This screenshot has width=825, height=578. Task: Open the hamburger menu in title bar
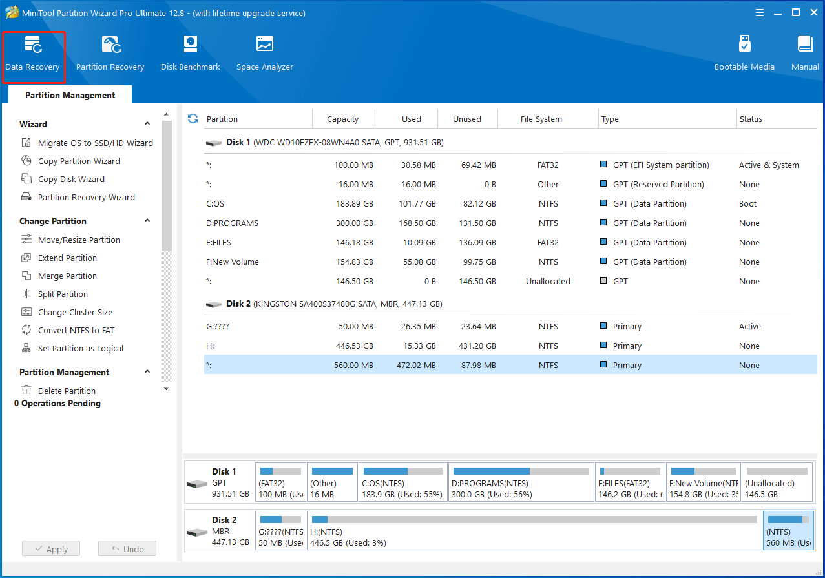(x=761, y=12)
